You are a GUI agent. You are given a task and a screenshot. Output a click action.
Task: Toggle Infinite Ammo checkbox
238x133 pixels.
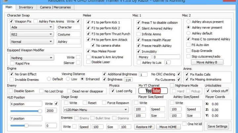click(x=139, y=34)
